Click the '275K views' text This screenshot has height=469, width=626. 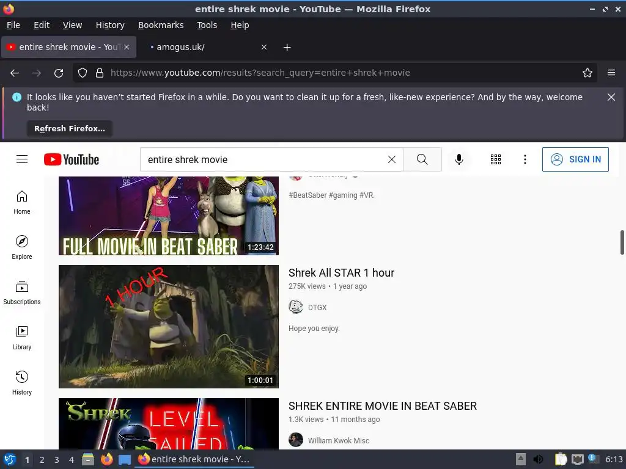point(307,286)
